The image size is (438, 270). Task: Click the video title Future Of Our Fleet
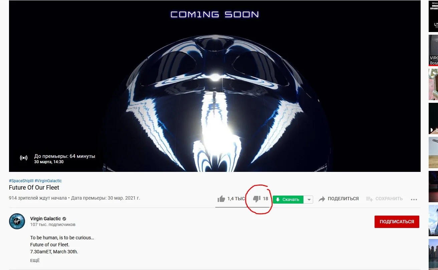[x=34, y=188]
